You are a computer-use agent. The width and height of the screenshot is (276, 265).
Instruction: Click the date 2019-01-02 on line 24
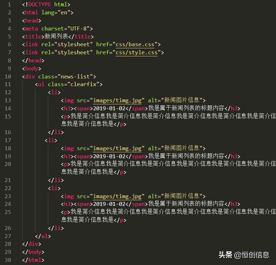pos(109,204)
